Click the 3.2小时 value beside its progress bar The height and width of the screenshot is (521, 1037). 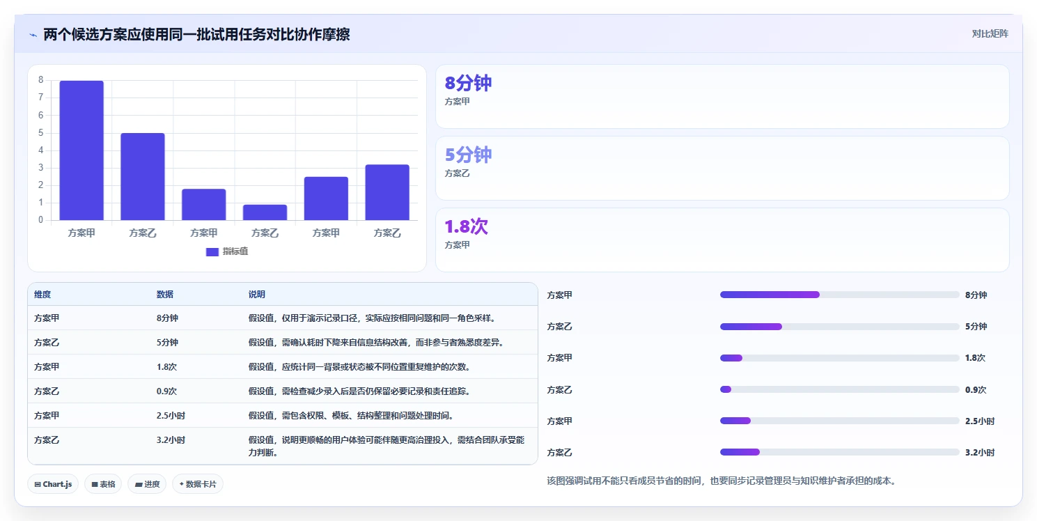(x=980, y=453)
